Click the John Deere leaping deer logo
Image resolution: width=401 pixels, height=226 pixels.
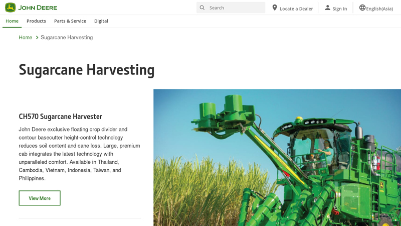pyautogui.click(x=11, y=8)
